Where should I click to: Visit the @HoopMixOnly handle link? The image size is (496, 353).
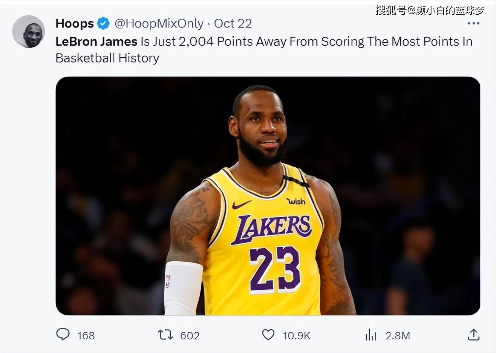159,24
